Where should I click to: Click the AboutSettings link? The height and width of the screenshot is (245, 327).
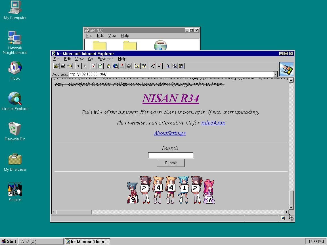click(x=170, y=133)
